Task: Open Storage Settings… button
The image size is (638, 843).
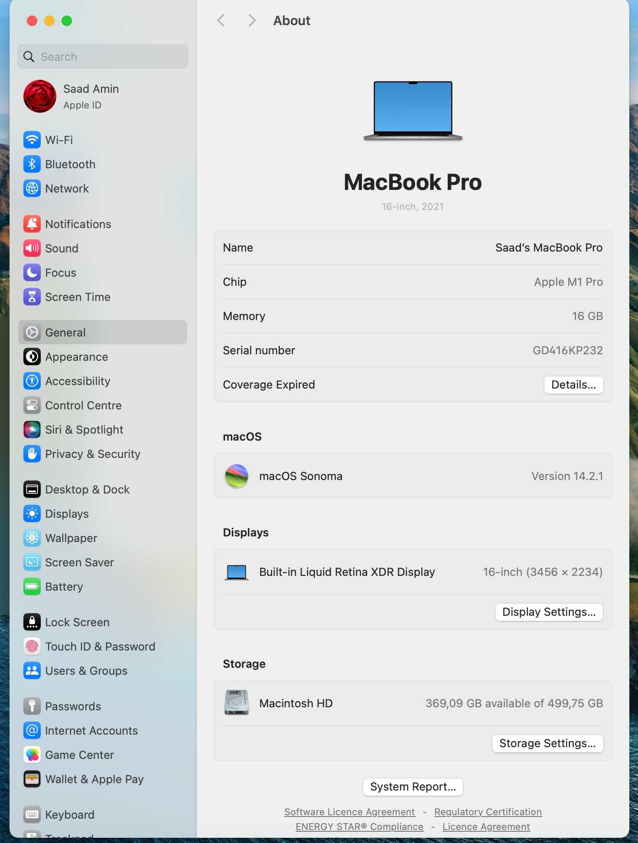Action: coord(547,744)
